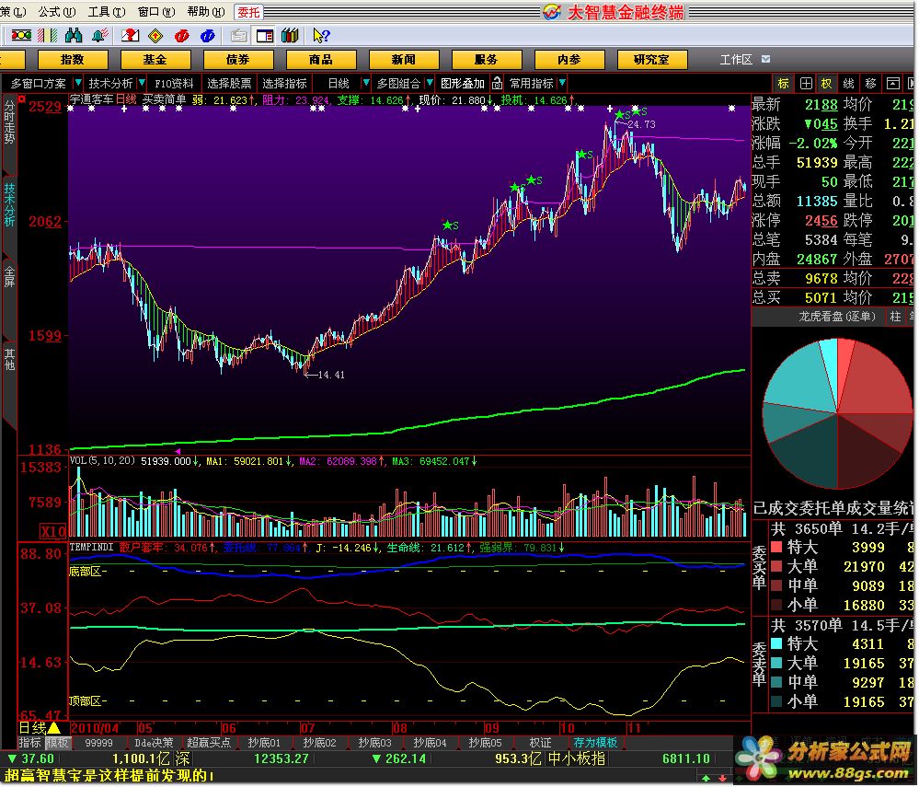Viewport: 919px width, 787px height.
Task: Click the envelope with question mark icon
Action: [x=130, y=36]
